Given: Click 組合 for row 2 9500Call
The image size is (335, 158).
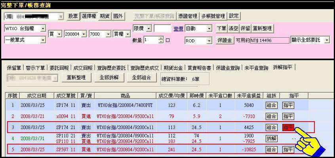Looking at the screenshot, I should coord(271,116).
